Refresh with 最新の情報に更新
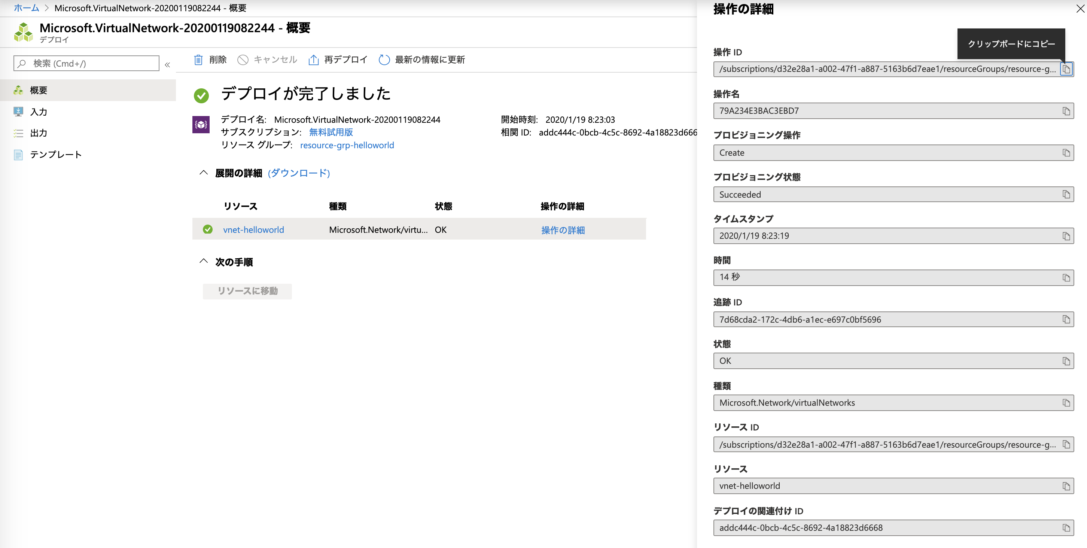The image size is (1087, 548). point(421,60)
